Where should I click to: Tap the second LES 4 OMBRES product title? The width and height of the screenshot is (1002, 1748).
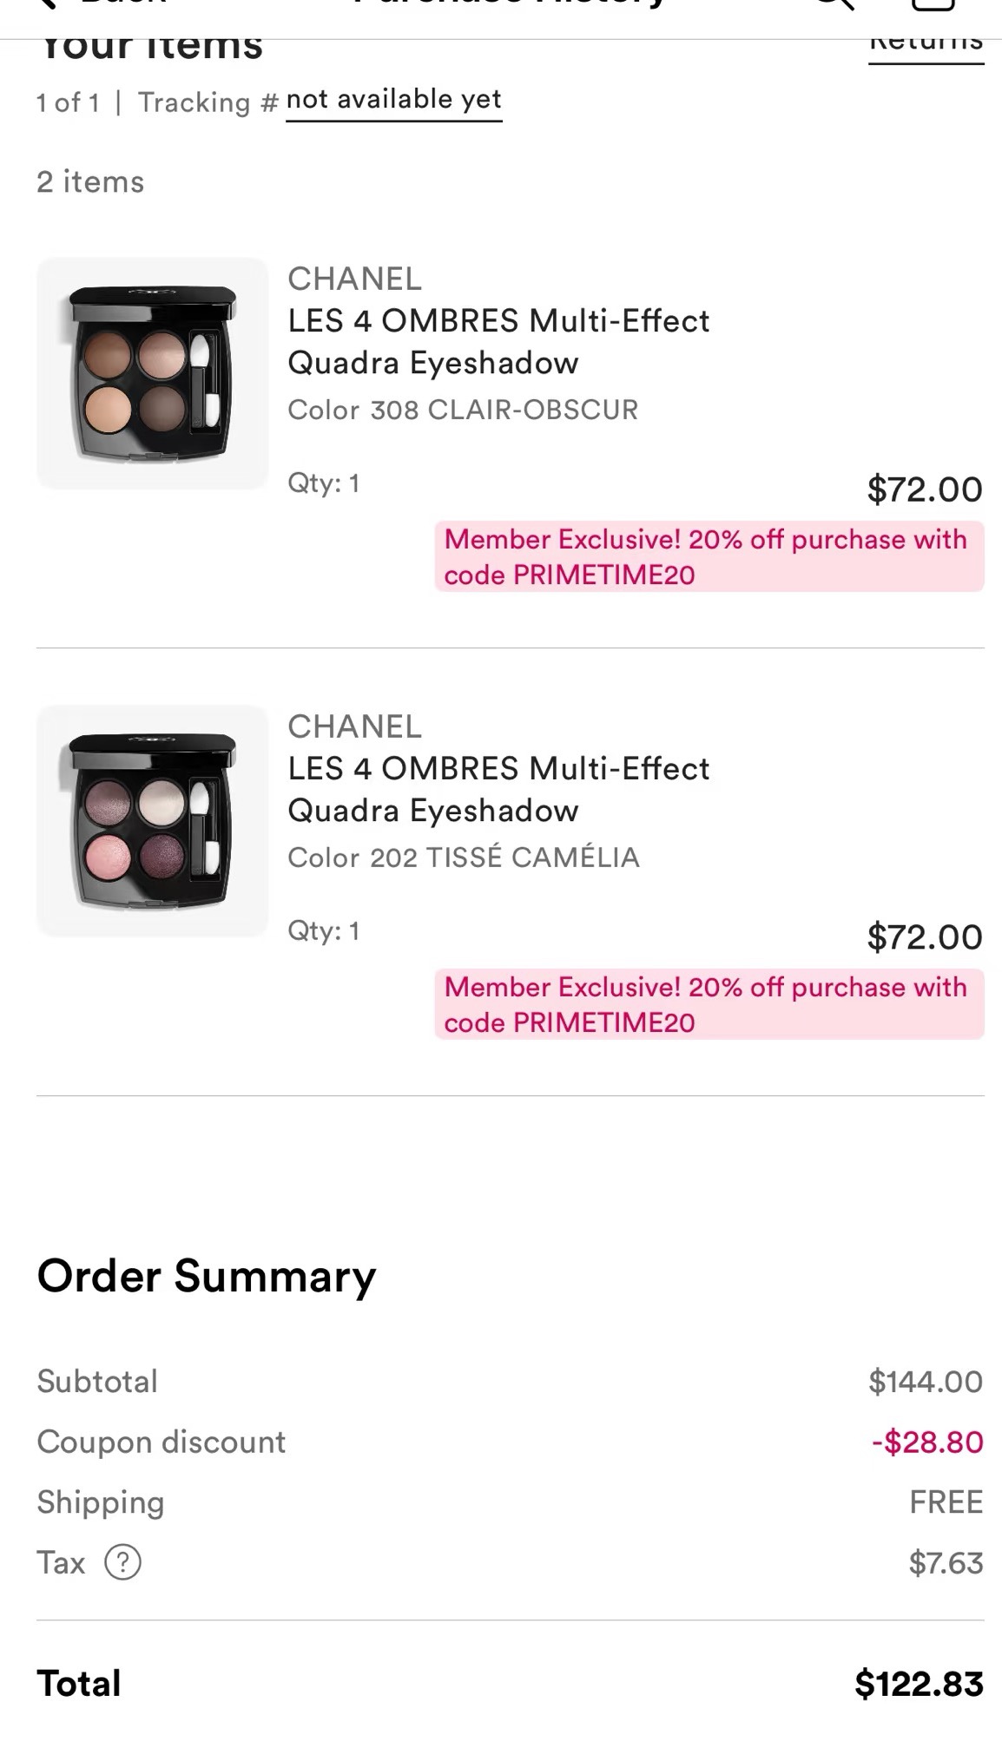pos(498,789)
